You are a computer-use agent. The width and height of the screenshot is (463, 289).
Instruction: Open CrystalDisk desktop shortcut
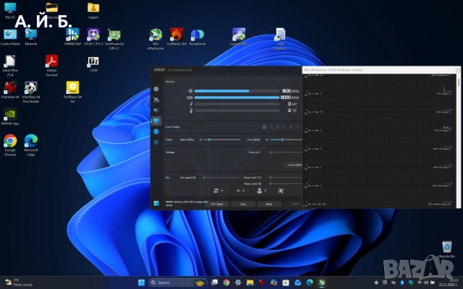point(239,37)
